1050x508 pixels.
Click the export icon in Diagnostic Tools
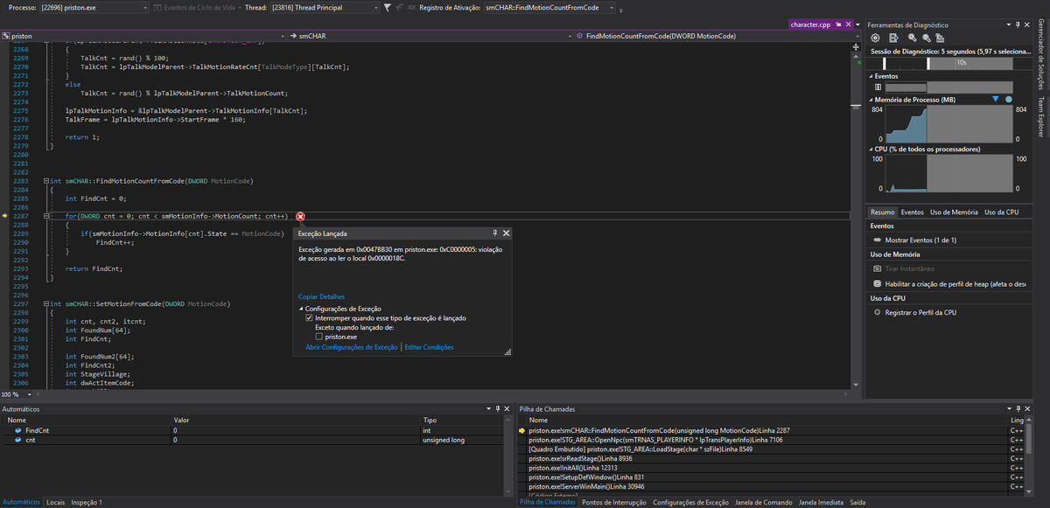click(x=892, y=38)
